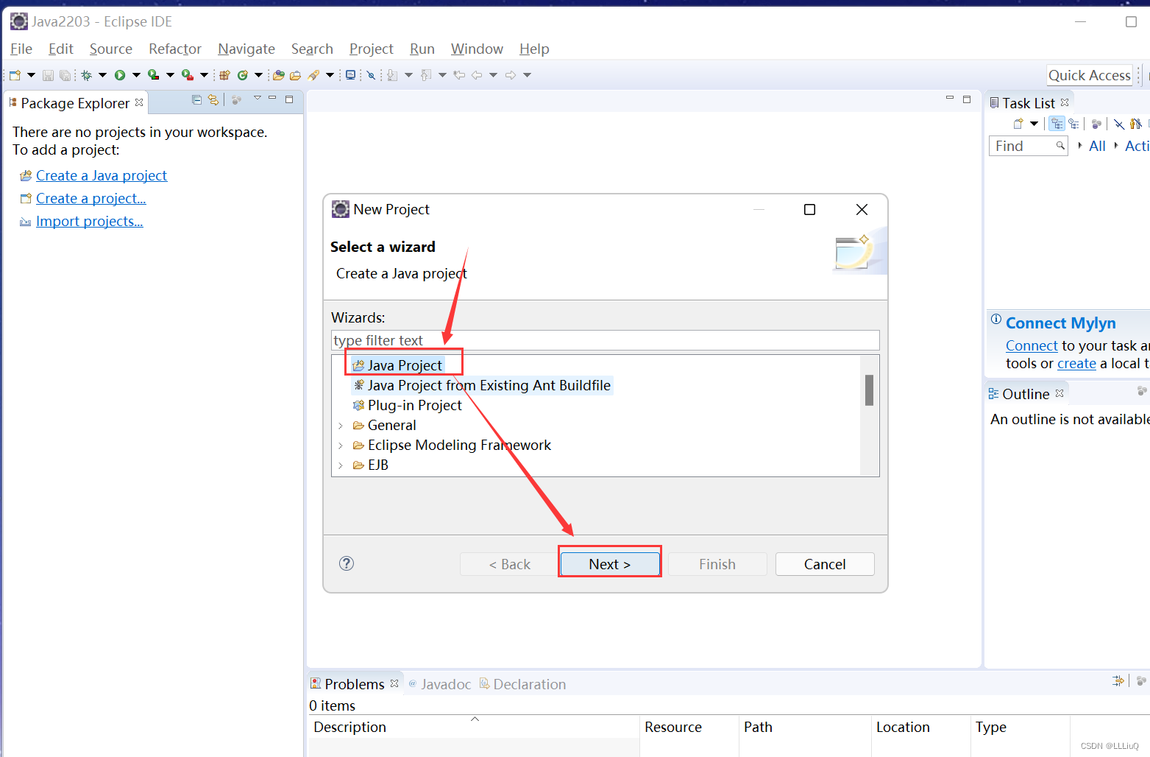Open the Search toolbar dropdown arrow
The height and width of the screenshot is (757, 1150).
330,75
